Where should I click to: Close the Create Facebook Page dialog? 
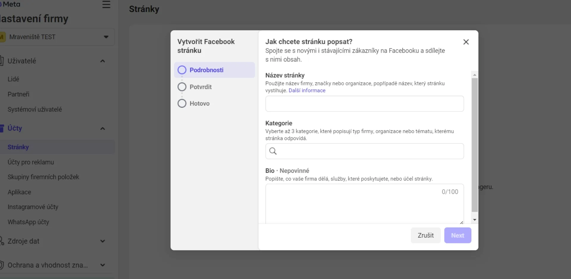click(466, 42)
